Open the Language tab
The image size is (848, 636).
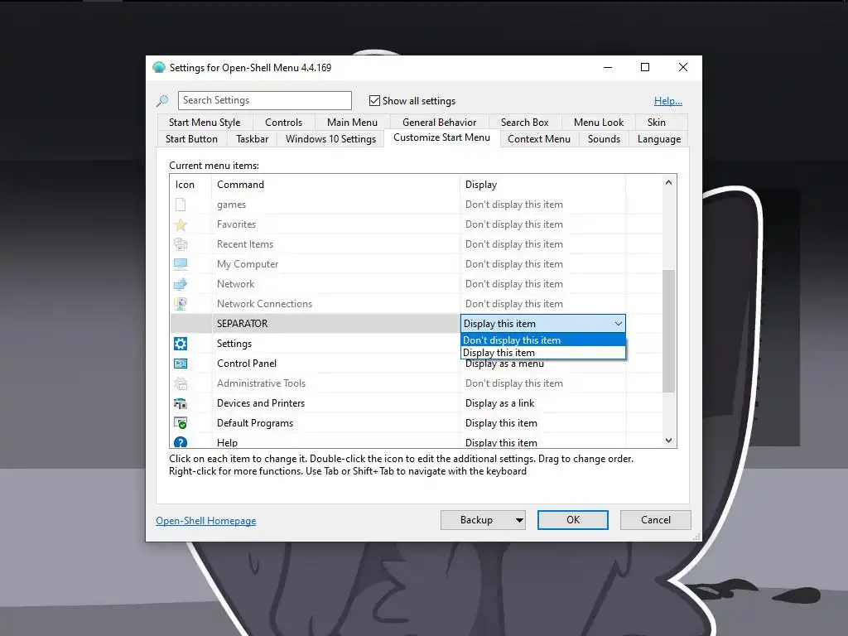tap(658, 139)
